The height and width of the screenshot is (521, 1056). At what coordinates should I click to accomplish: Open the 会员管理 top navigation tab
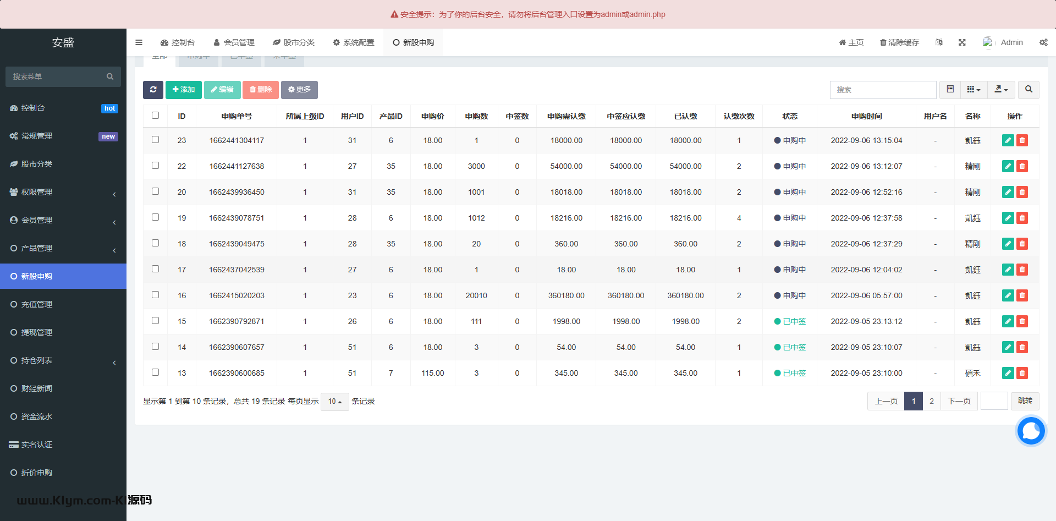pyautogui.click(x=234, y=42)
